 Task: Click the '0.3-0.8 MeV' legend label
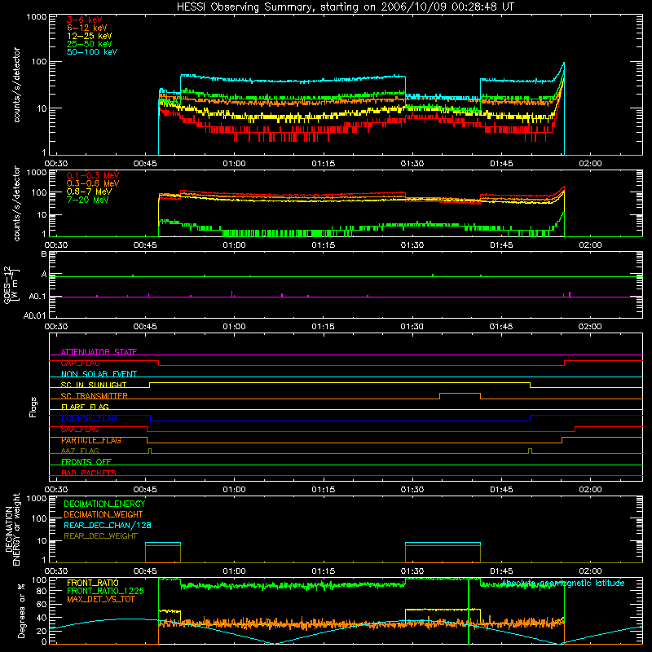pyautogui.click(x=93, y=183)
